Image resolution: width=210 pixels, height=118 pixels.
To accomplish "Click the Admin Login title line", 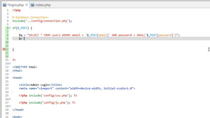I will pos(40,85).
